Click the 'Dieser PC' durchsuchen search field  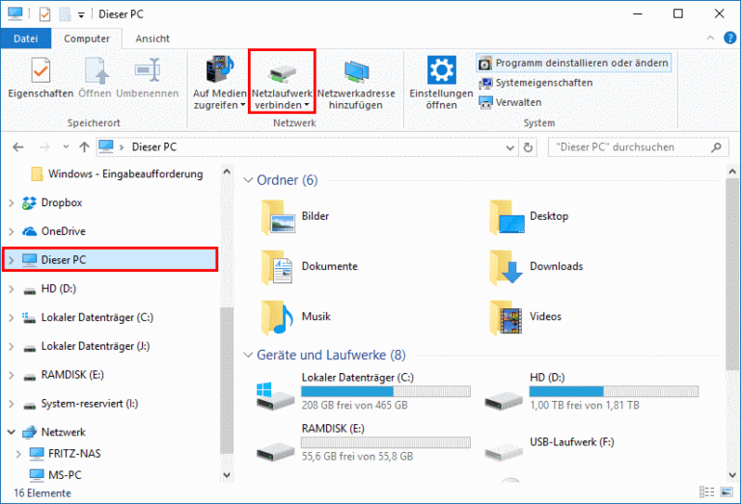click(x=630, y=147)
